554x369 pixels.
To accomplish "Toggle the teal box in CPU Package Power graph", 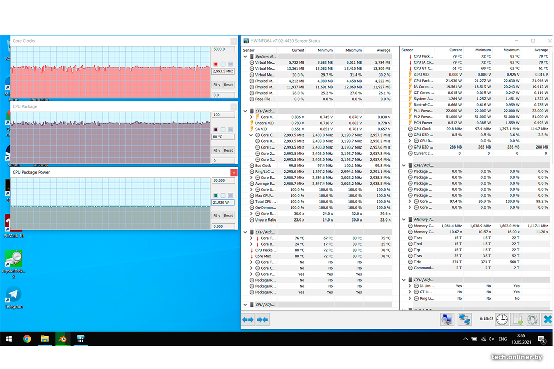I will (x=216, y=195).
